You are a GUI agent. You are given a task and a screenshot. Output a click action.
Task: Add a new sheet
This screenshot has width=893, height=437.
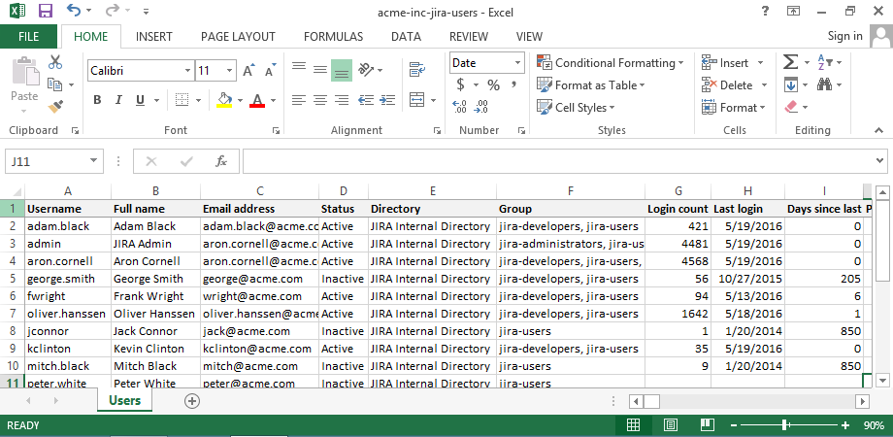[192, 401]
